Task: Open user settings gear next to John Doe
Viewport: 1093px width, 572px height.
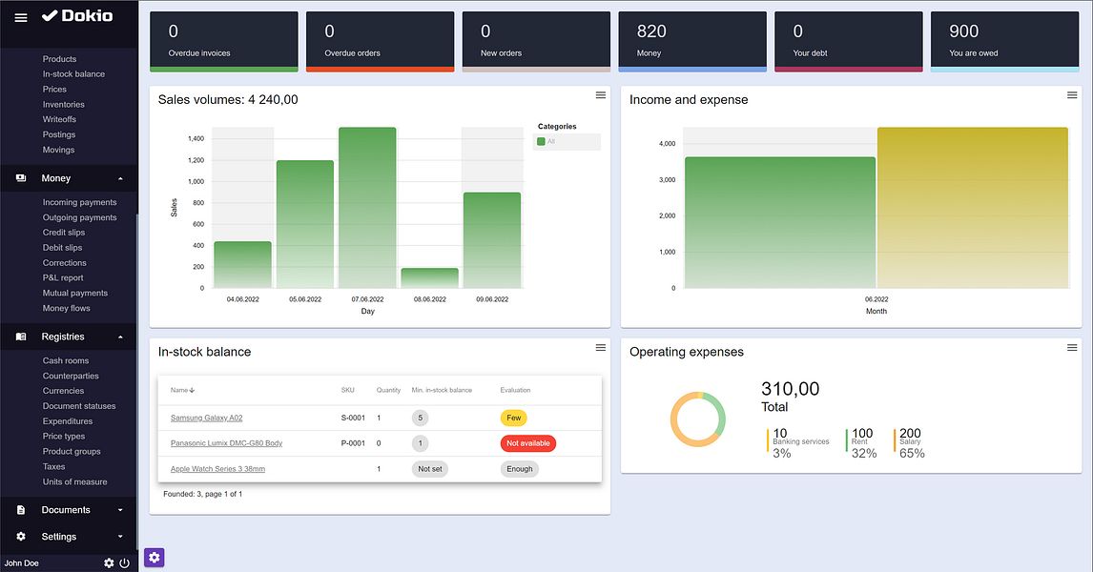Action: [109, 562]
